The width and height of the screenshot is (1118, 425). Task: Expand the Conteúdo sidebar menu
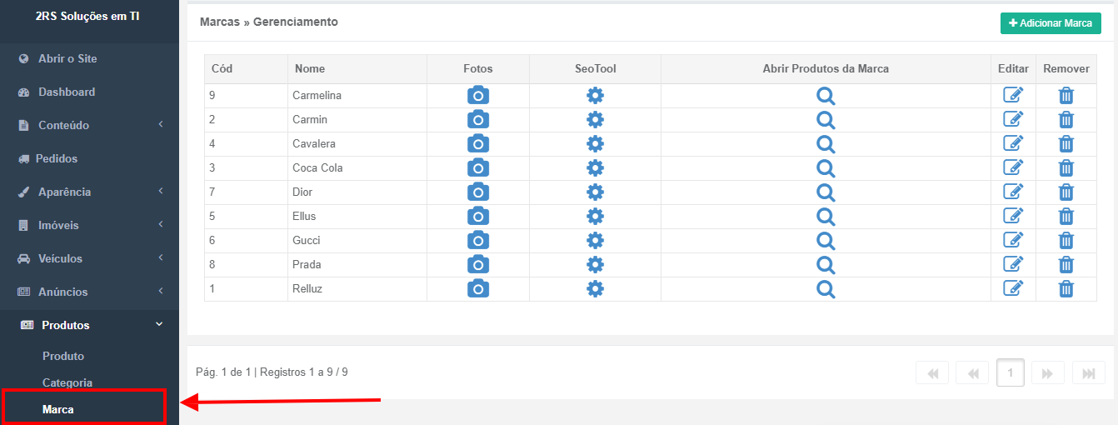click(89, 125)
